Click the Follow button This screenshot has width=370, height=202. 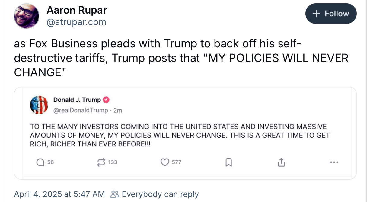[x=331, y=14]
